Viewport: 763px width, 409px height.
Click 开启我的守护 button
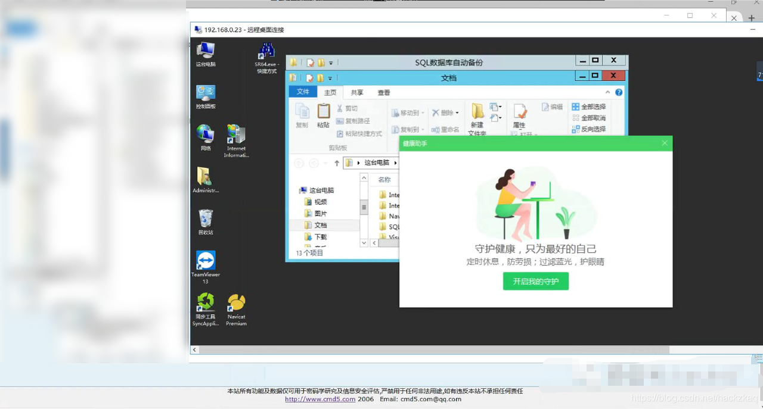point(536,281)
